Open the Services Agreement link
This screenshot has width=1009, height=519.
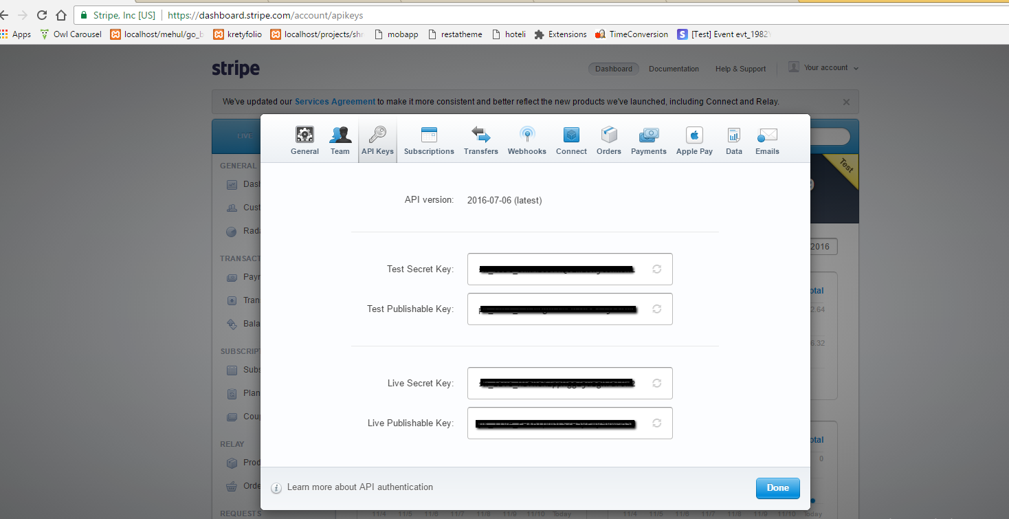click(335, 102)
